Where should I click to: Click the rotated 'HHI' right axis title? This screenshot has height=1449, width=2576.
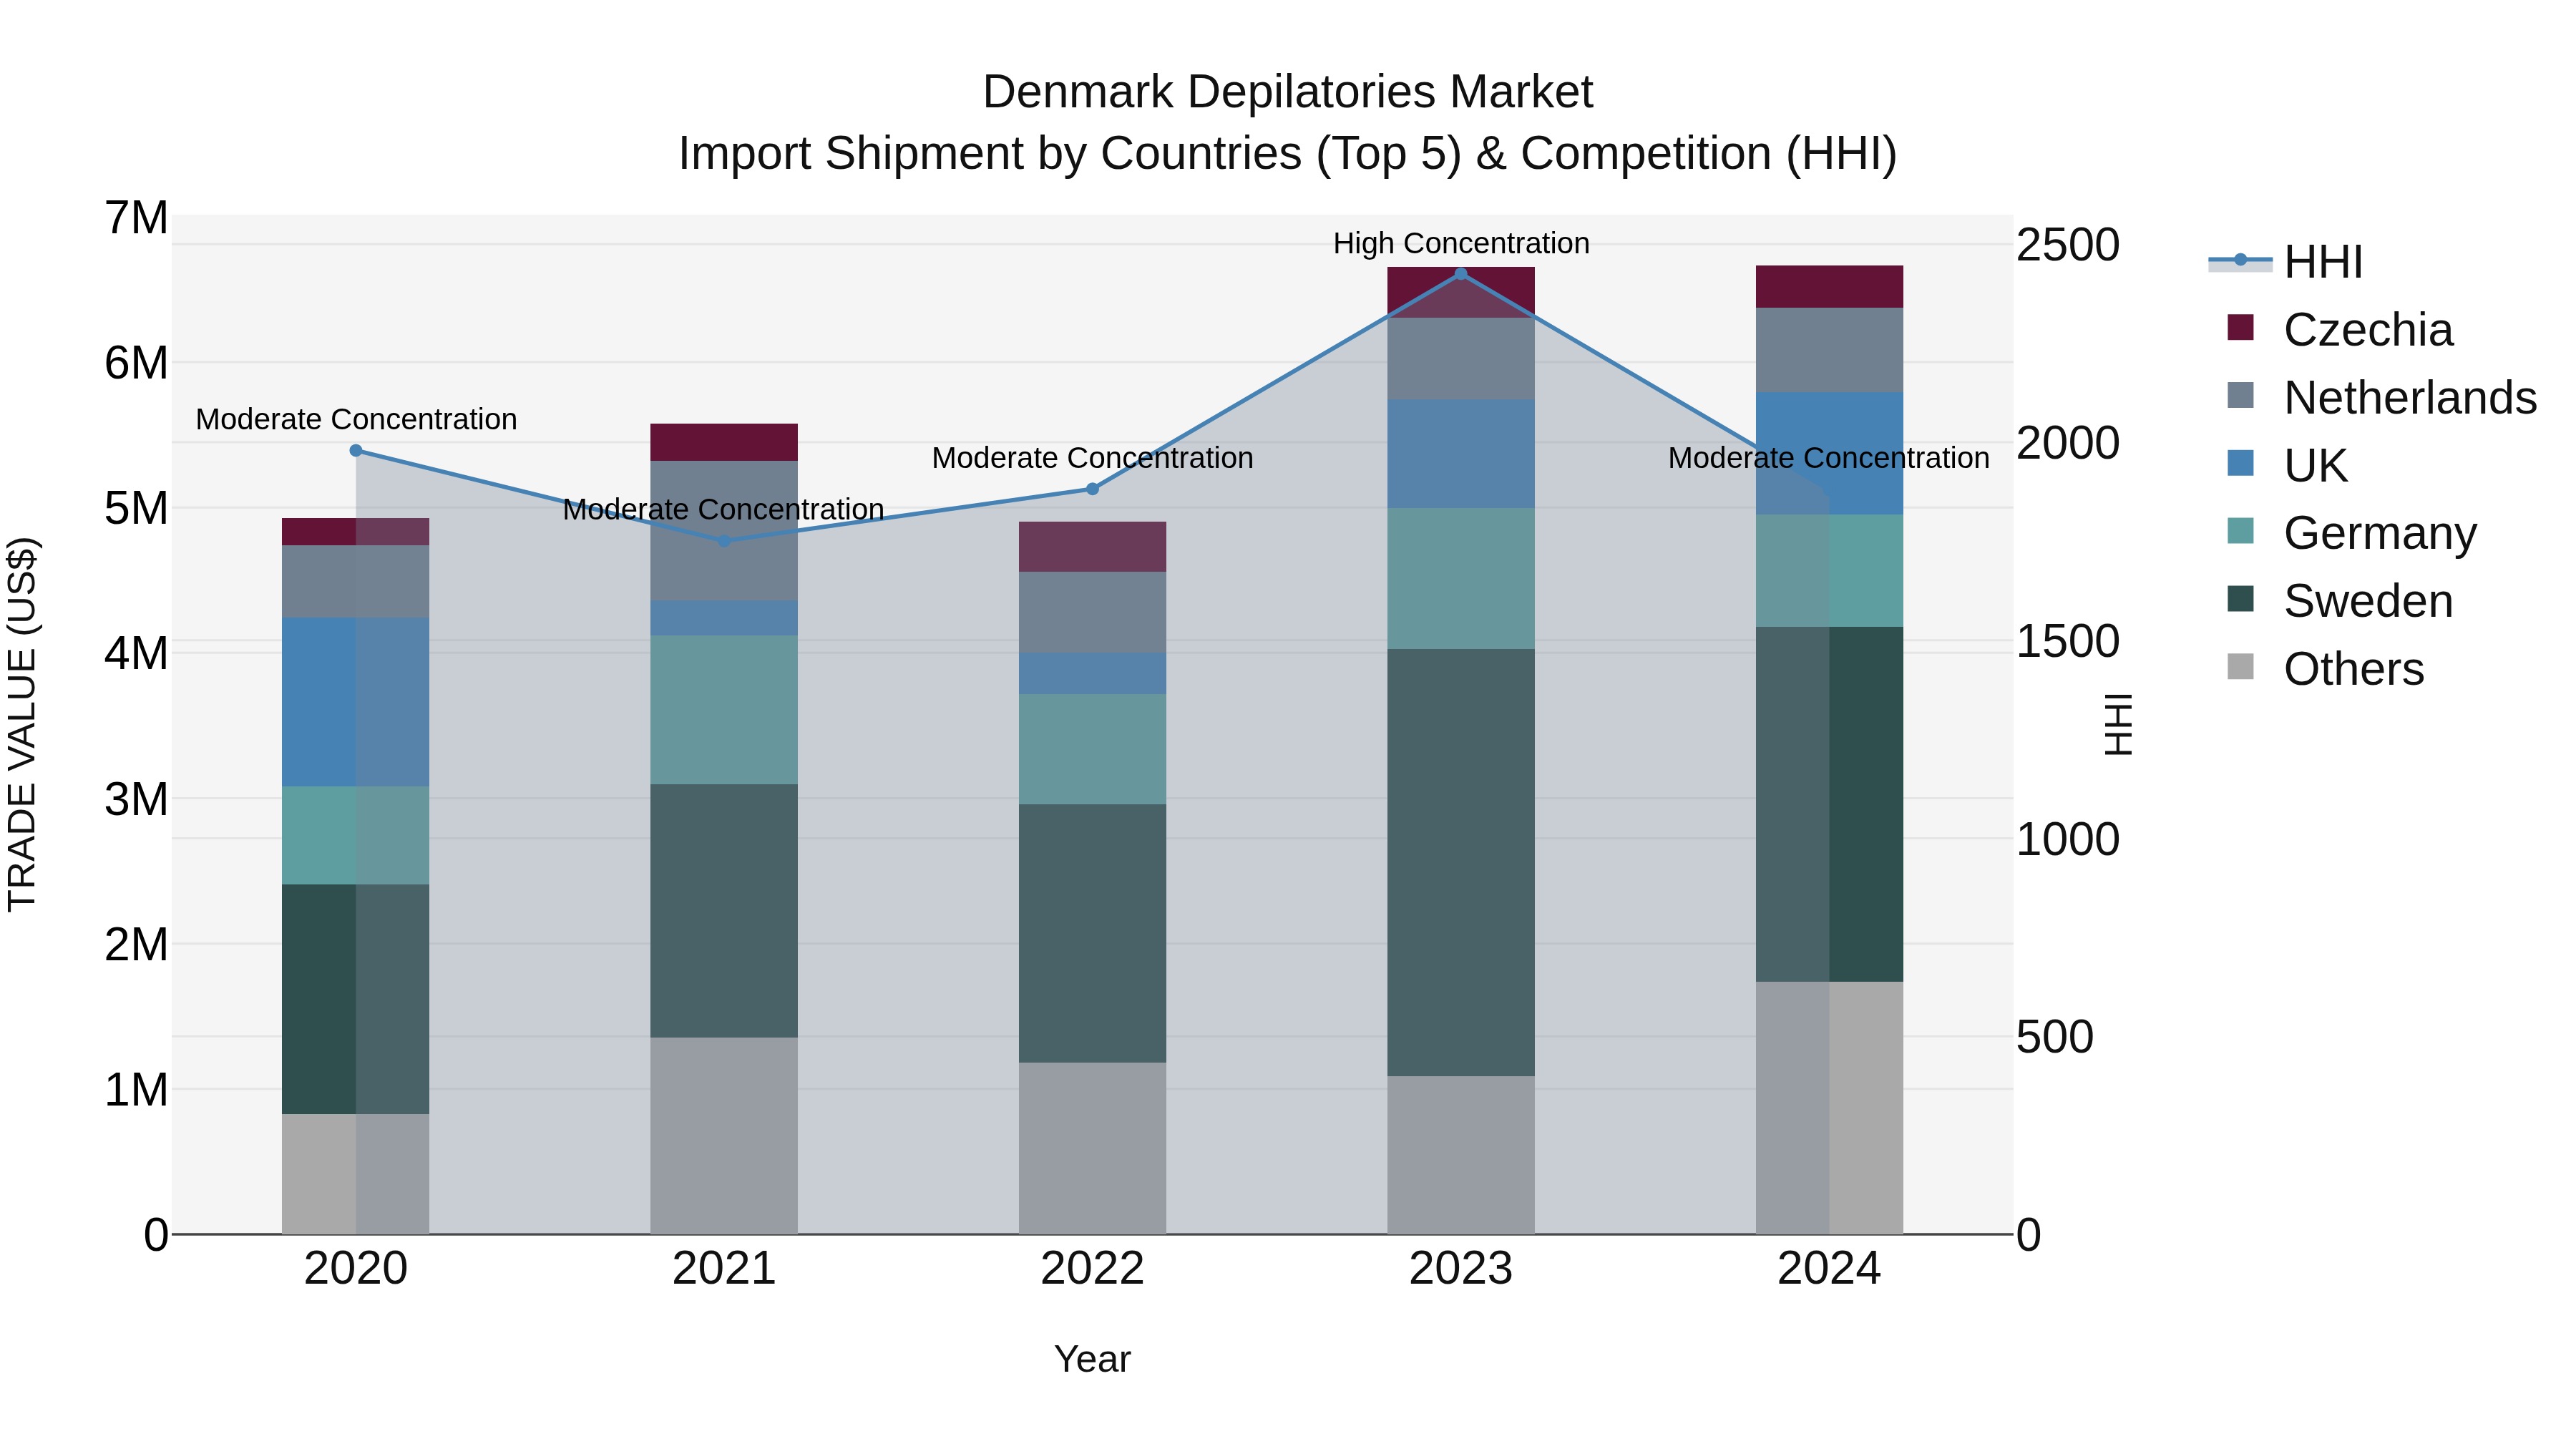[2119, 724]
